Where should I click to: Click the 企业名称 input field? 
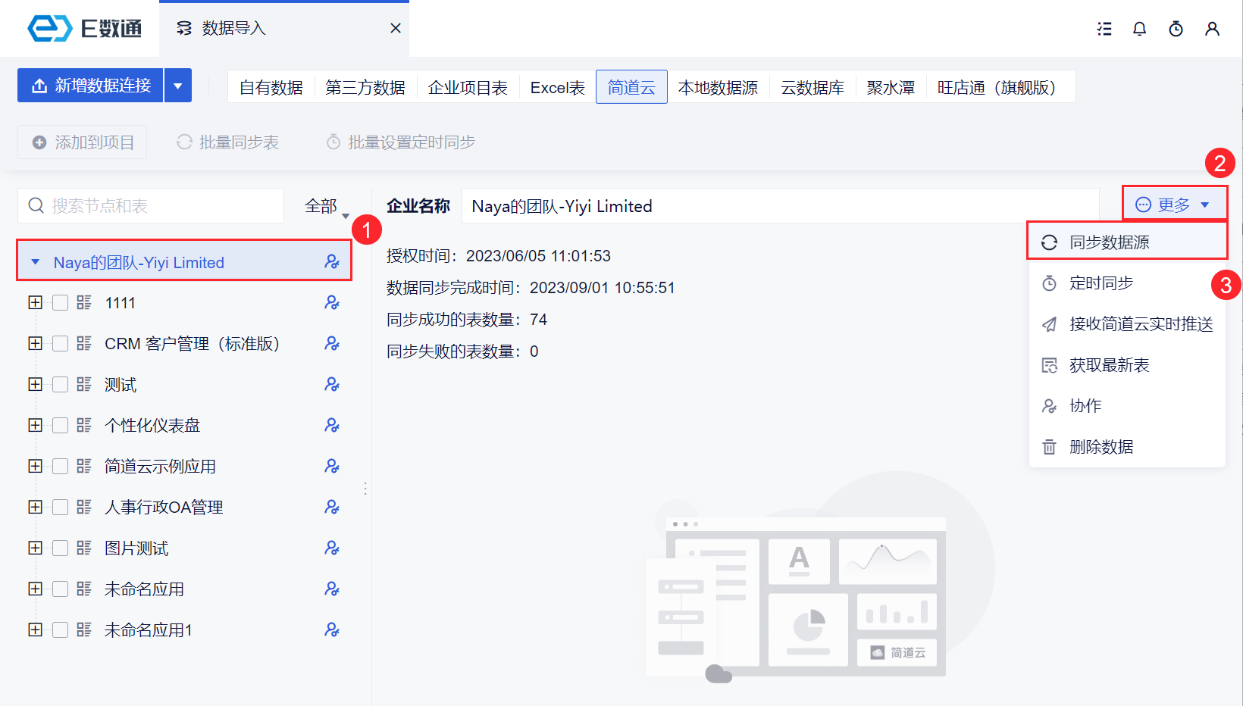click(780, 206)
